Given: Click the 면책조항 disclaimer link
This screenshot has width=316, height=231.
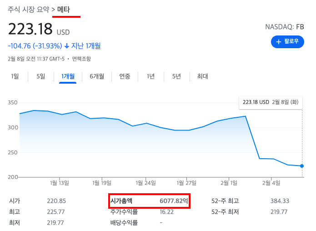Looking at the screenshot, I should 81,59.
